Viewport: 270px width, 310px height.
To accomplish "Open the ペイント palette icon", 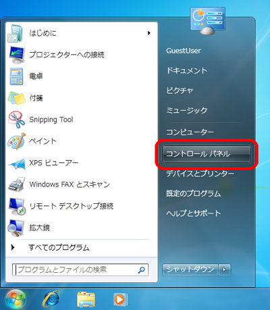I will (17, 141).
